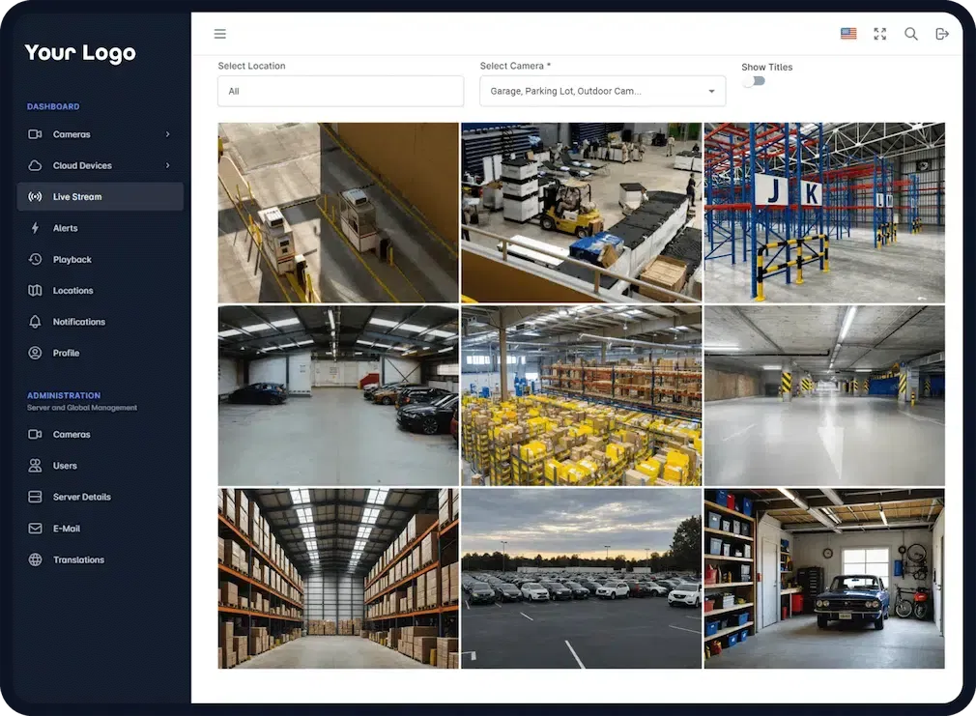Open the Select Camera dropdown
976x716 pixels.
point(602,91)
